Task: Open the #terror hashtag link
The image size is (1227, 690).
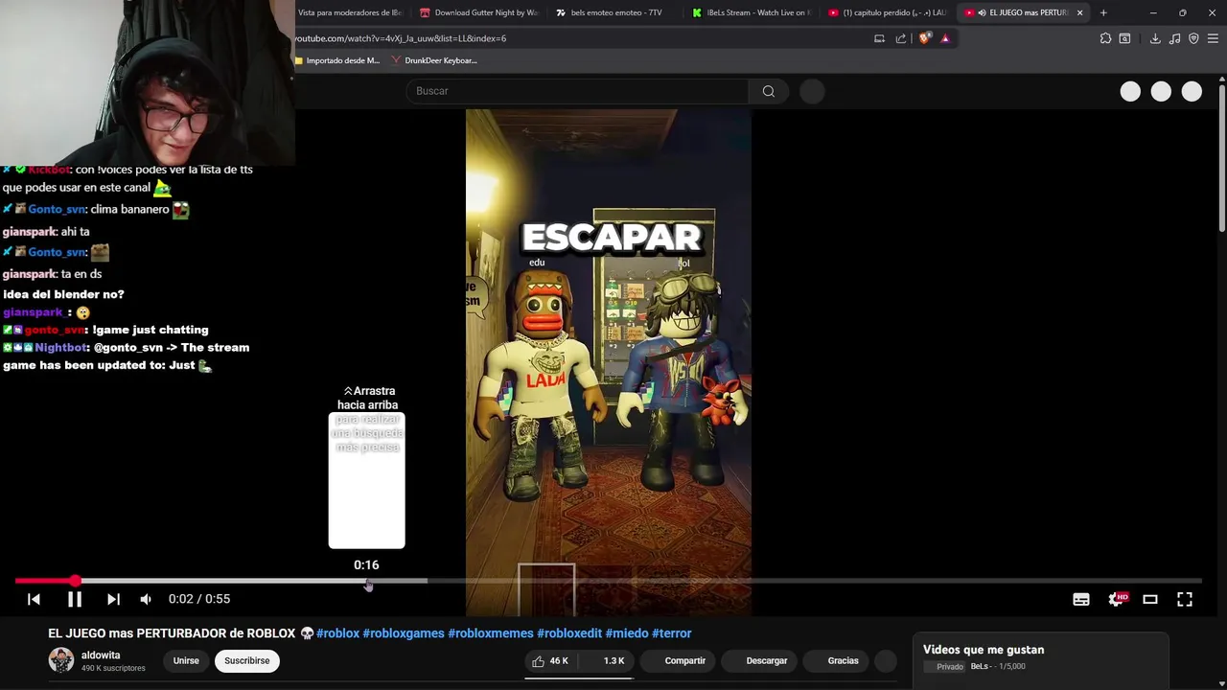Action: pyautogui.click(x=672, y=633)
